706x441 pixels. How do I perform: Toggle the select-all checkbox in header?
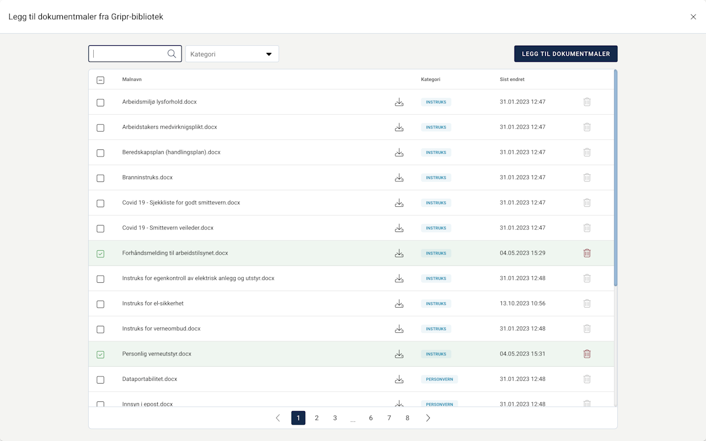[100, 80]
